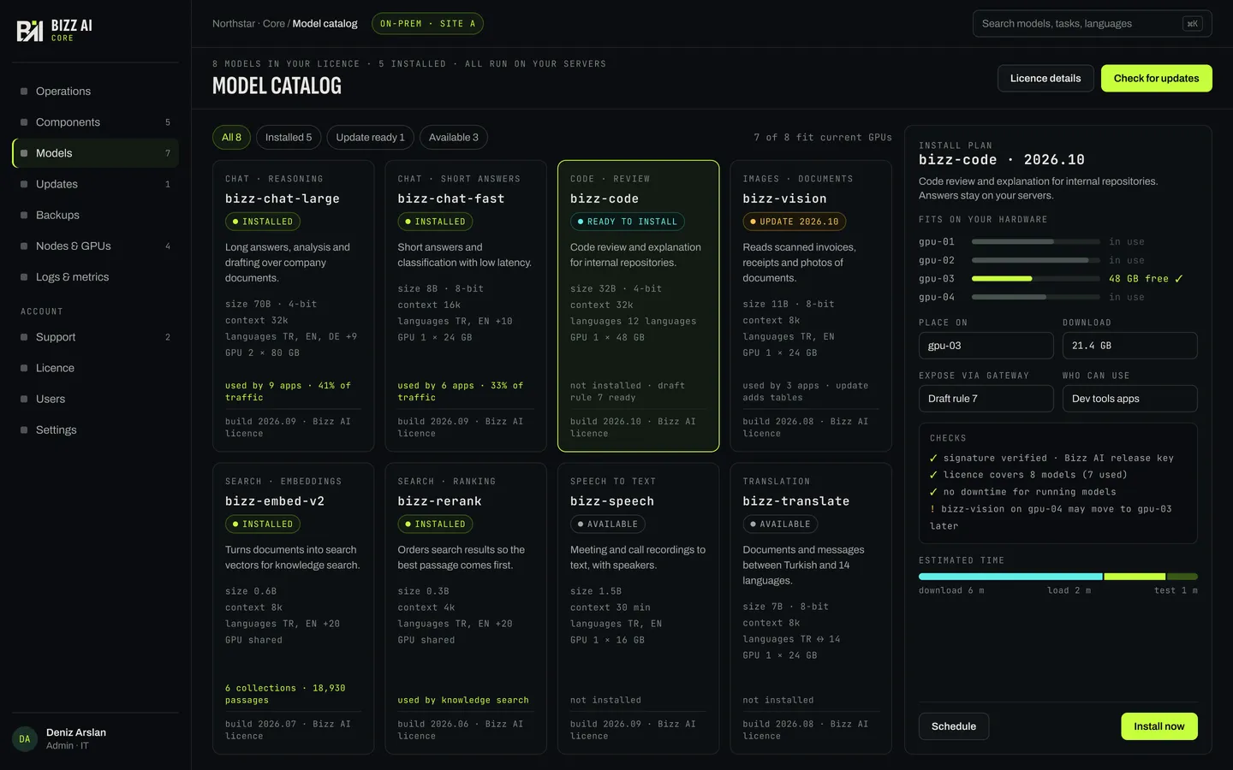Click the Bizz AI Core logo

click(x=55, y=31)
